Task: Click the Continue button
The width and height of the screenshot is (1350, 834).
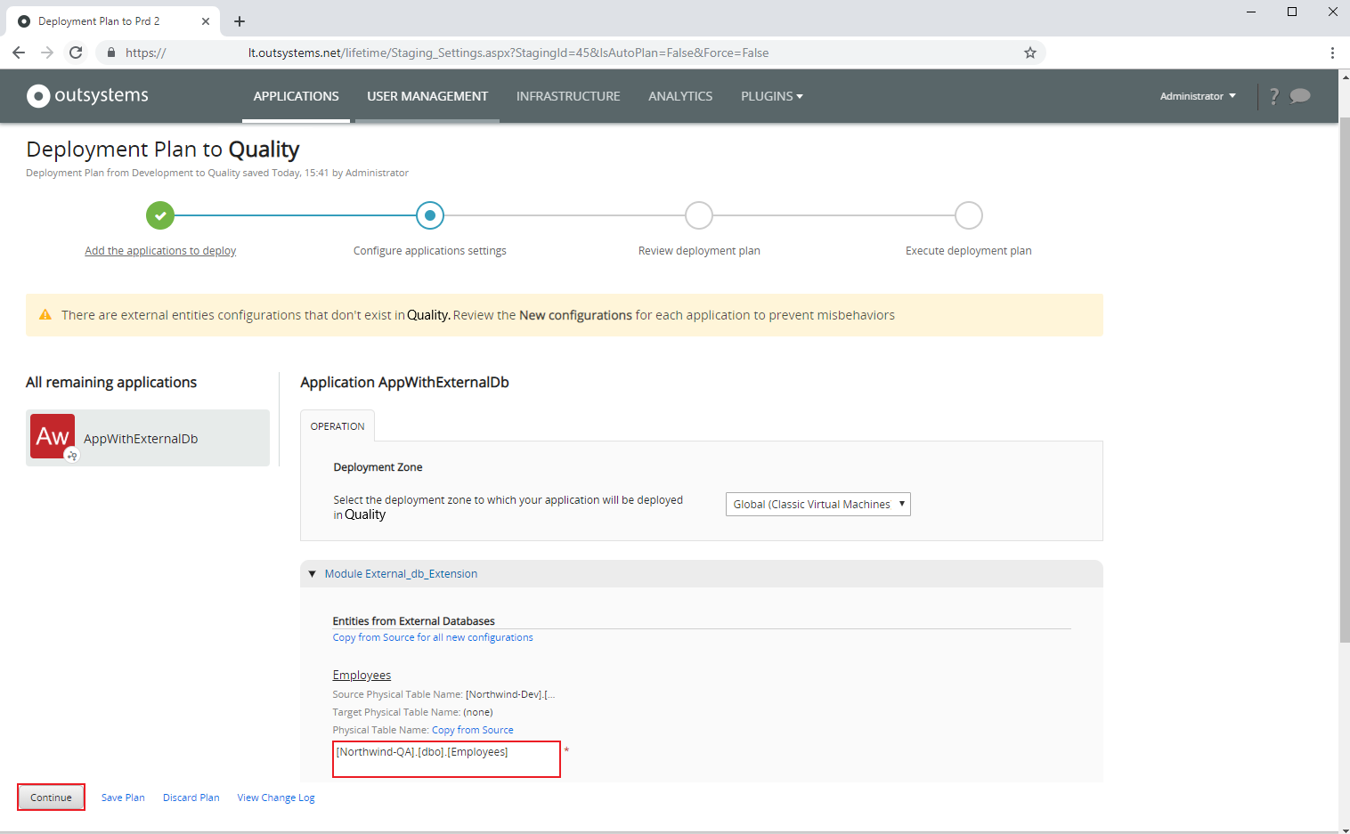Action: coord(51,797)
